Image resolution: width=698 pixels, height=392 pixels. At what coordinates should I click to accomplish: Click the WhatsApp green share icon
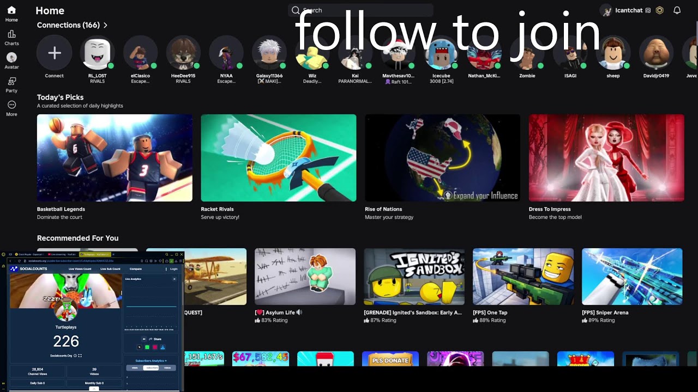(147, 347)
